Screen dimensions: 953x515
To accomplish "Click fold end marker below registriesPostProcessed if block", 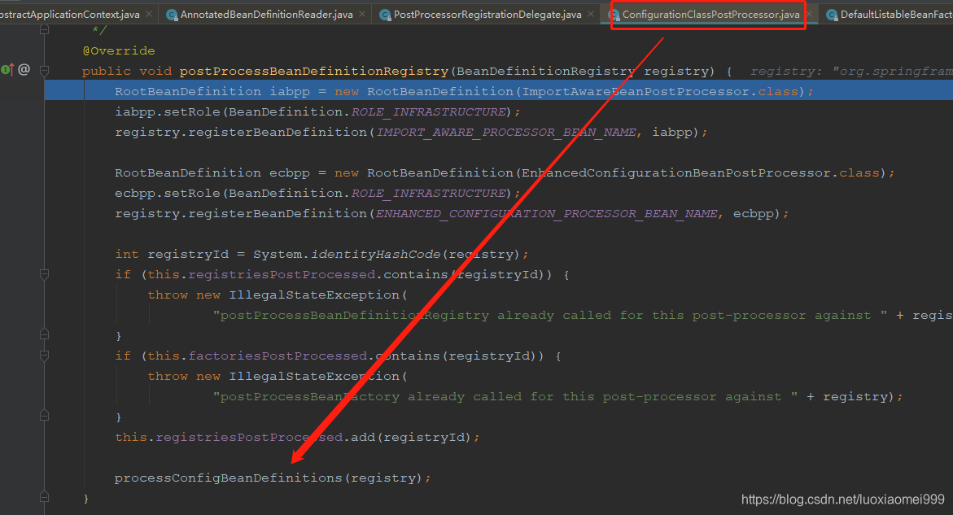I will pos(45,334).
